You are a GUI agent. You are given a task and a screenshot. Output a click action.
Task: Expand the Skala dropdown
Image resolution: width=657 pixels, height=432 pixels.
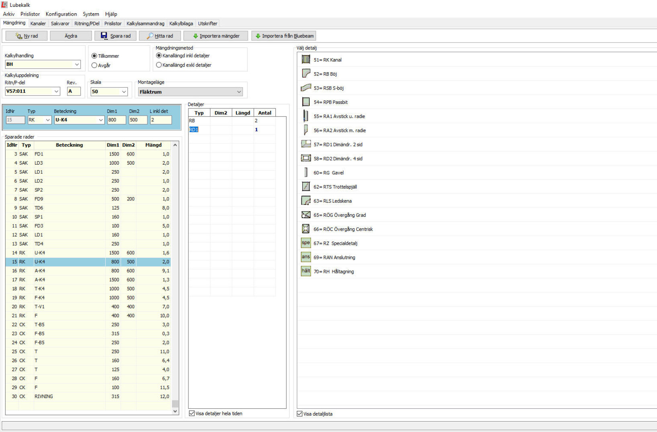tap(124, 92)
